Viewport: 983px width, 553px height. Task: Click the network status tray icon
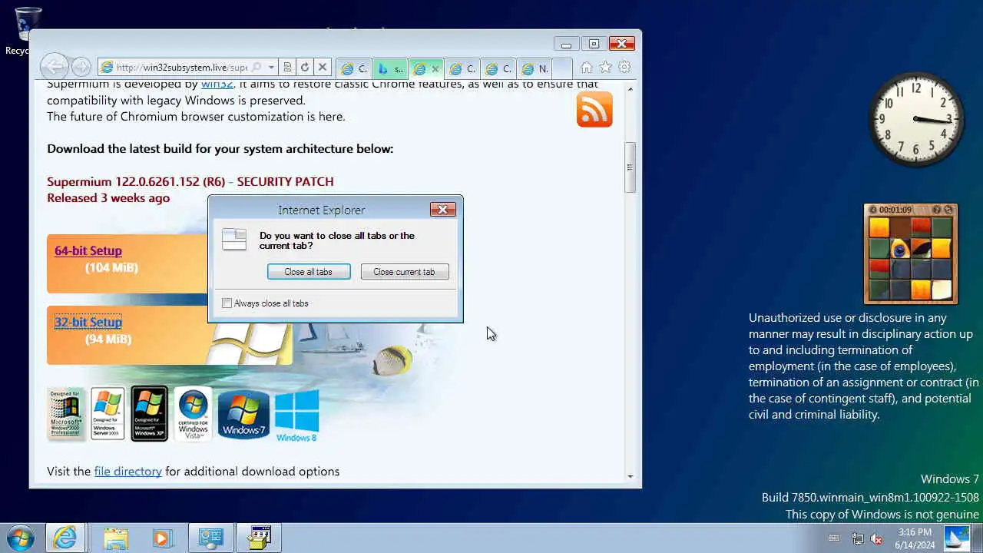point(858,538)
